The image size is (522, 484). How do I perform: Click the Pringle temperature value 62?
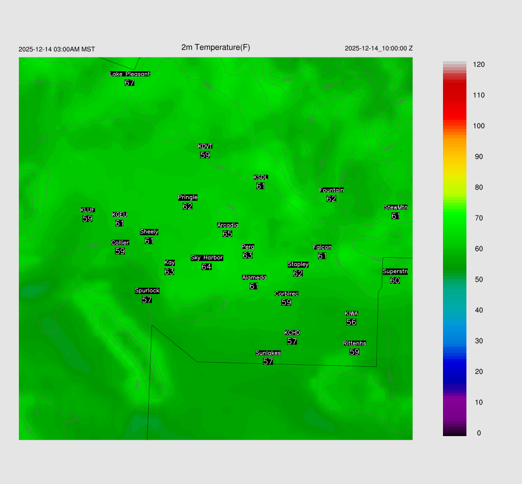click(188, 206)
